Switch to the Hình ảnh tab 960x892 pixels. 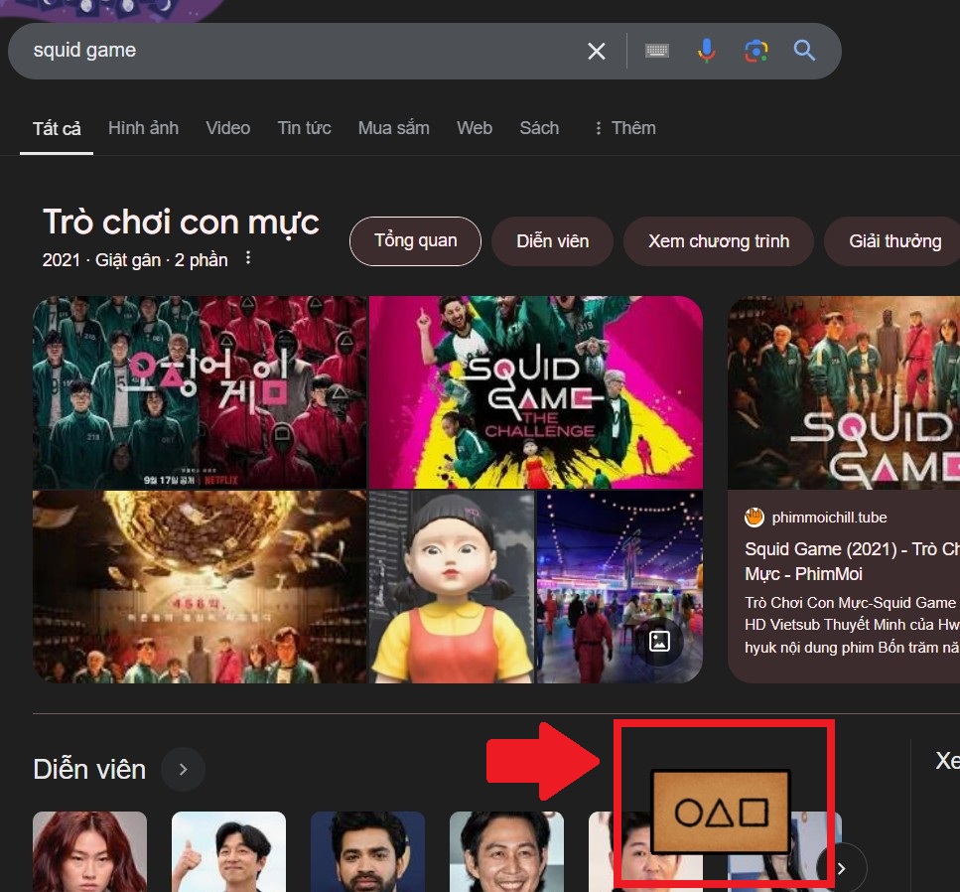click(x=143, y=128)
